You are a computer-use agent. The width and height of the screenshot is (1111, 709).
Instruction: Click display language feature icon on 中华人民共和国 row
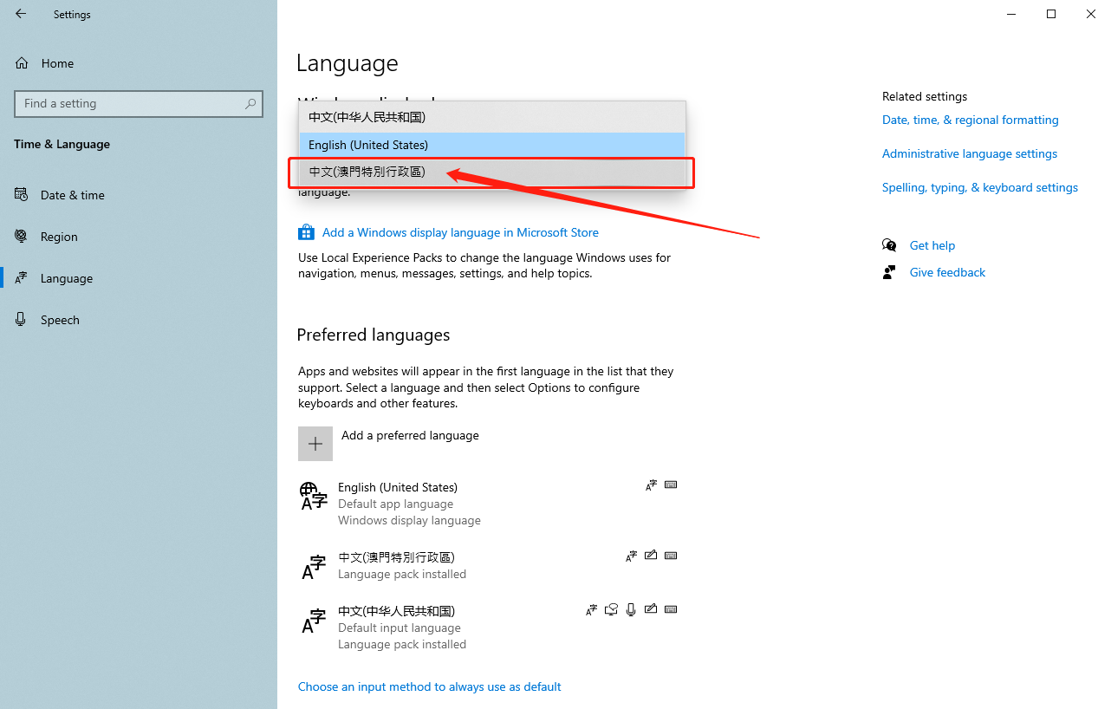coord(593,609)
